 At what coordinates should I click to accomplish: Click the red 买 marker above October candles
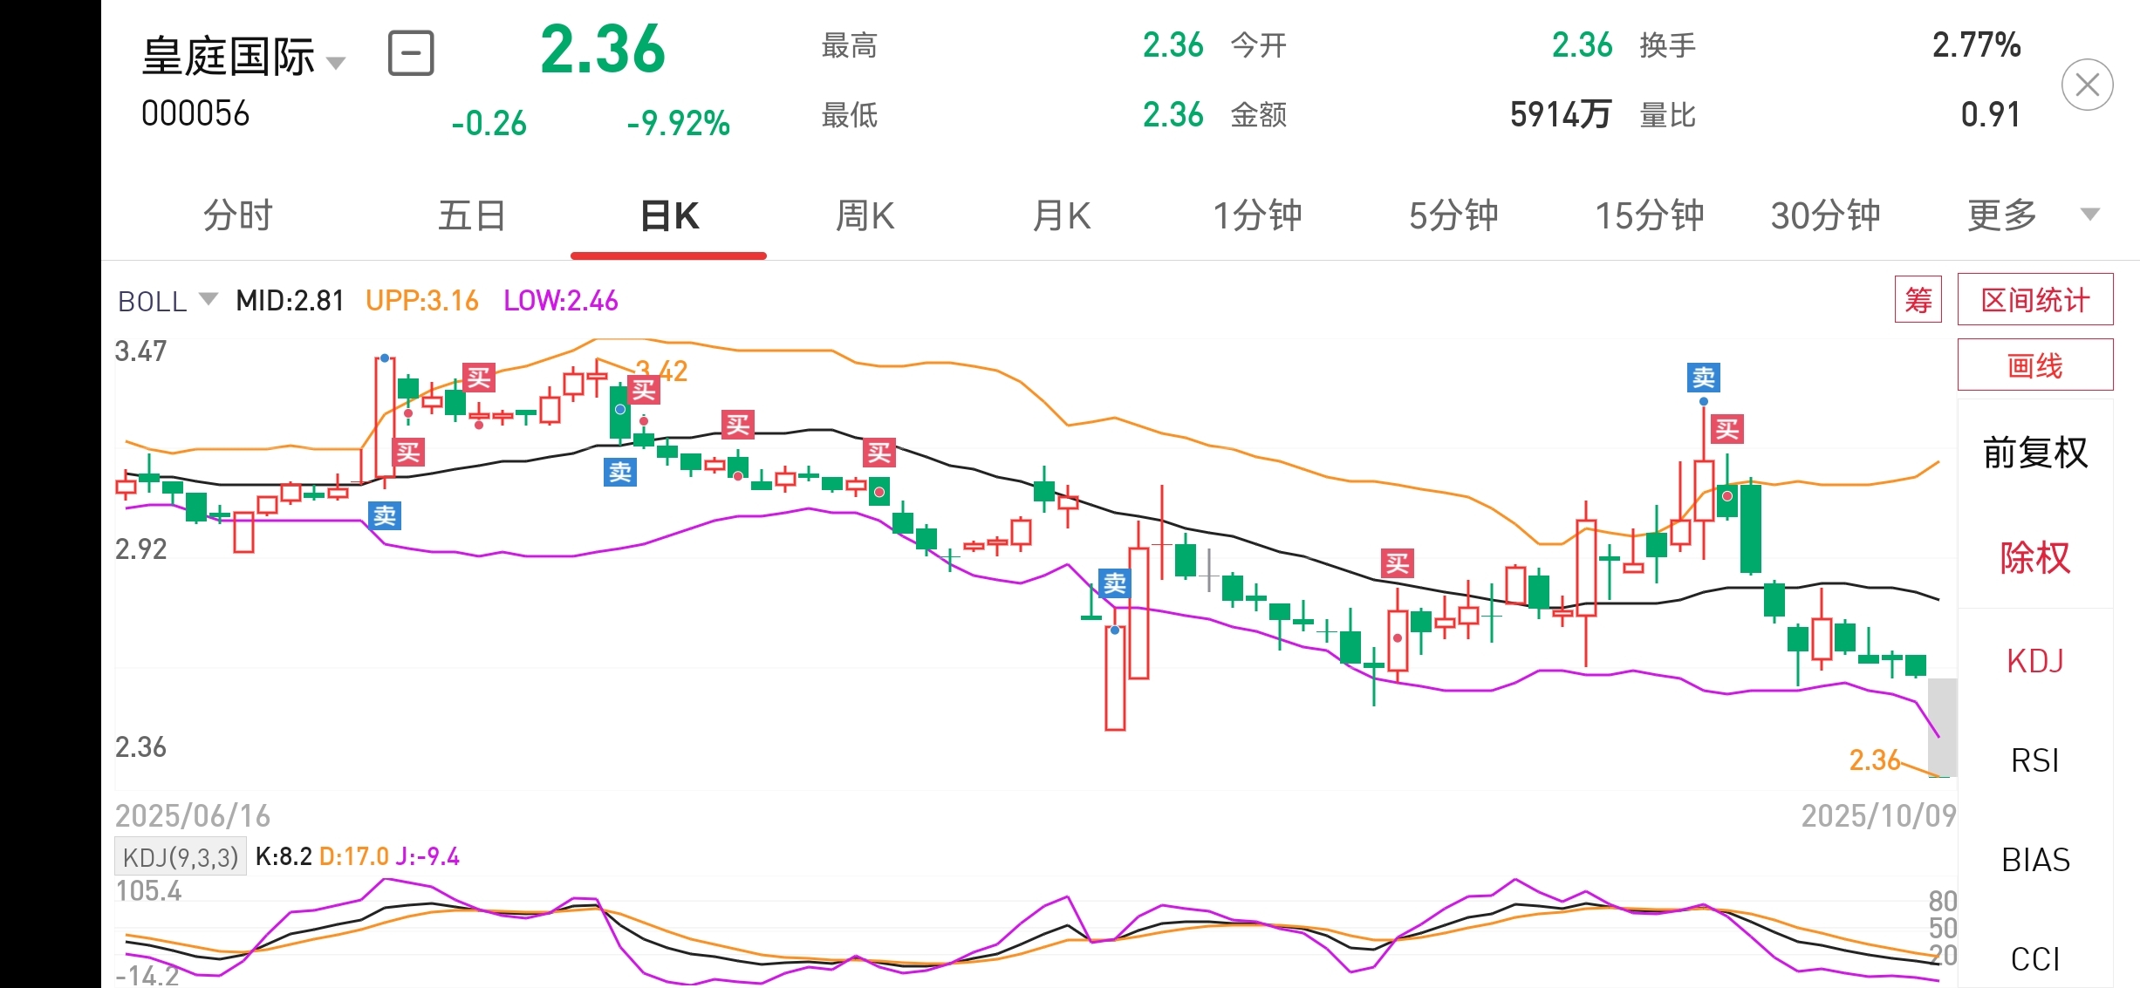point(1727,429)
